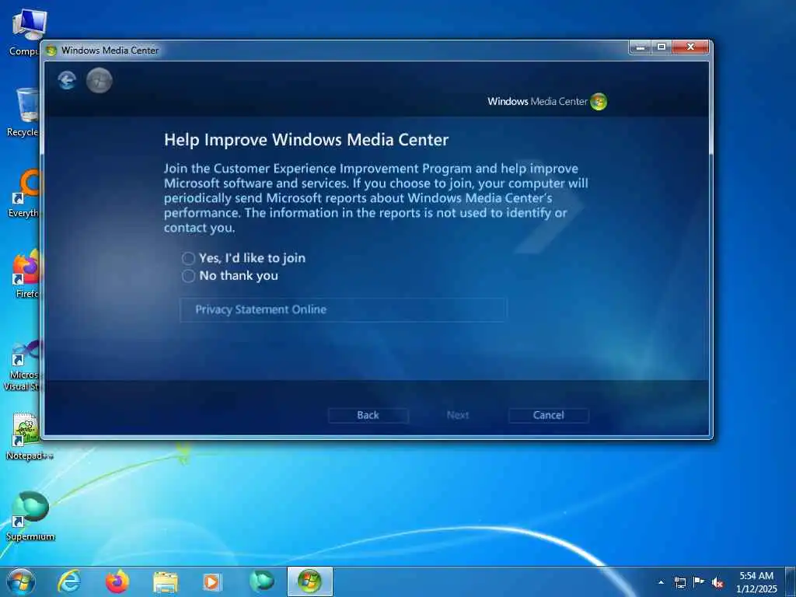Select the Firefox desktop shortcut
Image resolution: width=796 pixels, height=597 pixels.
[x=26, y=274]
